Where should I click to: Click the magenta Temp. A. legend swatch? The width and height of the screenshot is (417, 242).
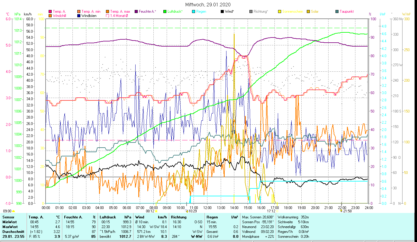50,12
